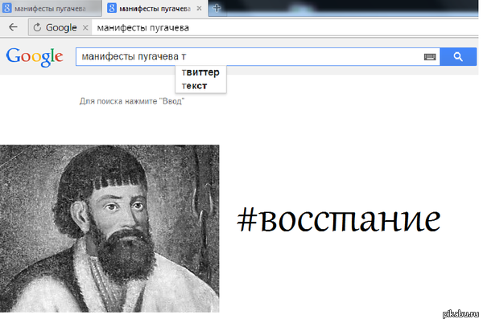Remove the Google chip from the address bar

point(85,27)
